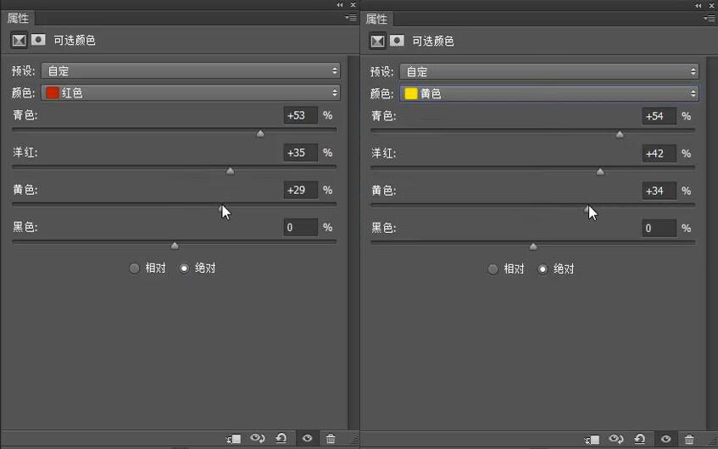Screen dimensions: 718x449
Task: Click yellow color swatch in 颜色 dropdown
Action: pyautogui.click(x=411, y=93)
